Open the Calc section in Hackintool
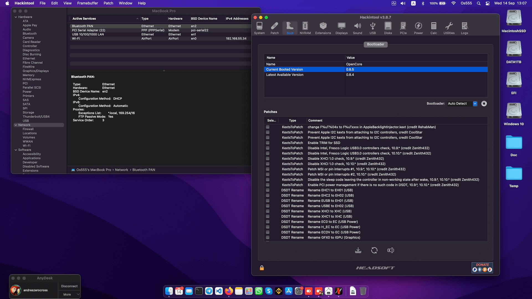This screenshot has width=532, height=299. 434,28
